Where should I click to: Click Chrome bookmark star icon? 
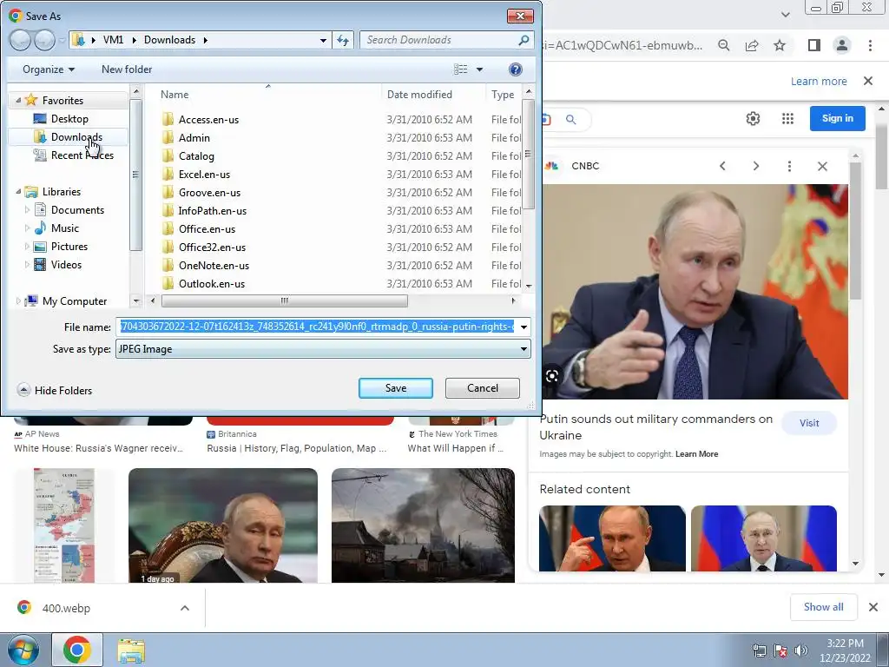(x=780, y=45)
